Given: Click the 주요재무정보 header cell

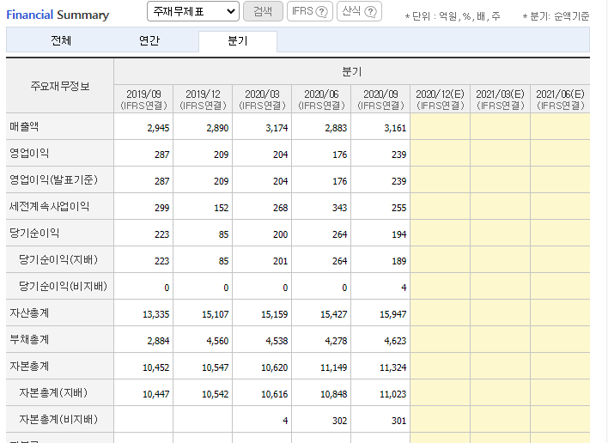Looking at the screenshot, I should coord(60,86).
